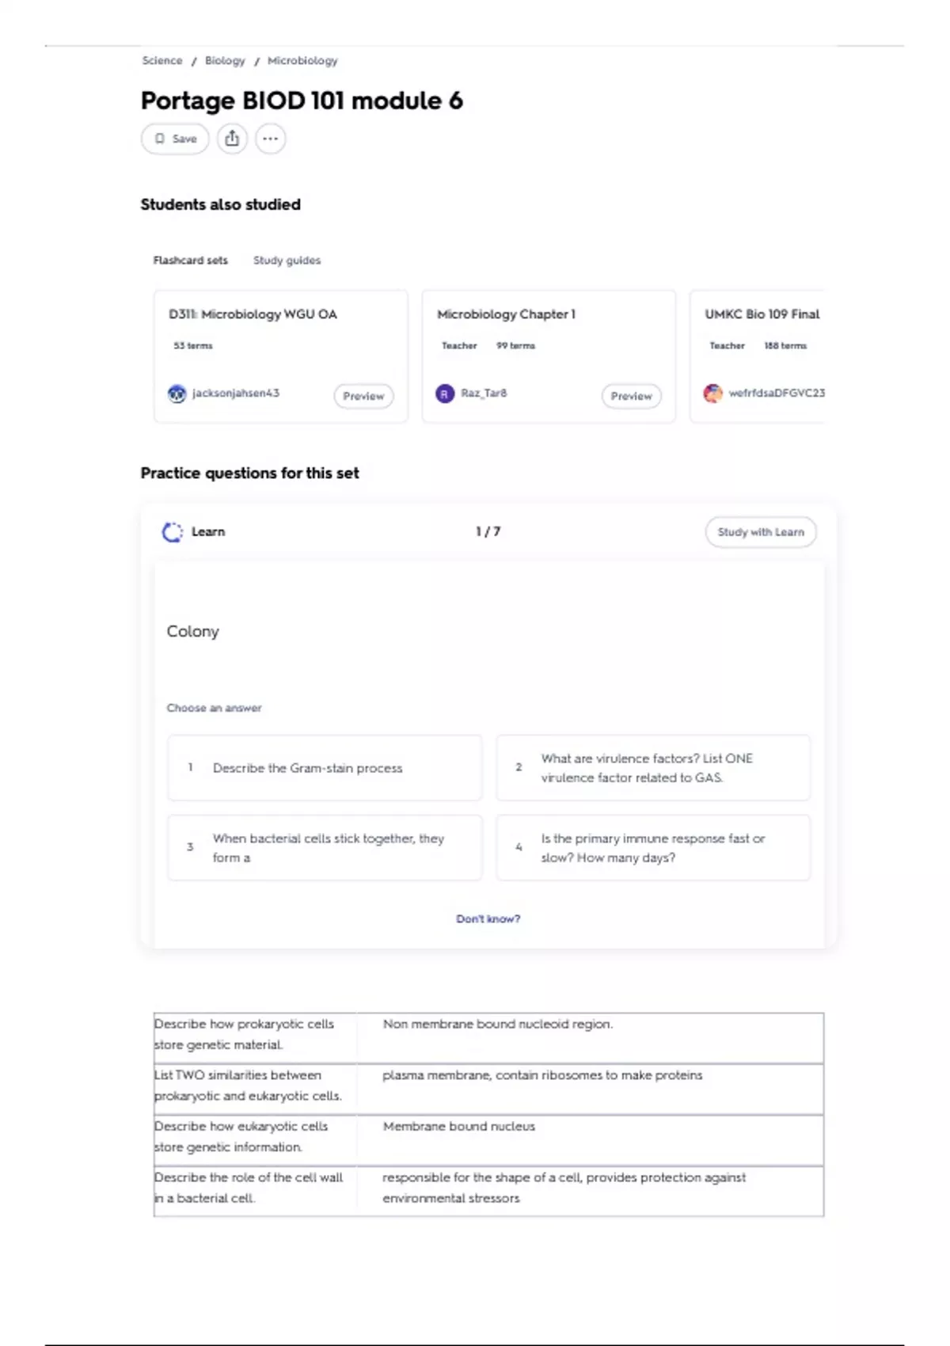Viewport: 950px width, 1346px height.
Task: Choose answer 3 bacterial cells stick together
Action: [325, 848]
